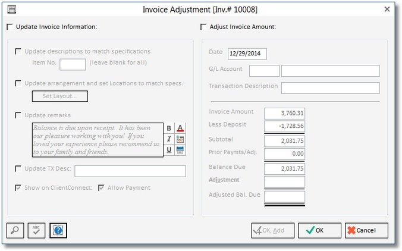Click the printer icon beside remarks
Screen dimensions: 402x251
(180, 150)
